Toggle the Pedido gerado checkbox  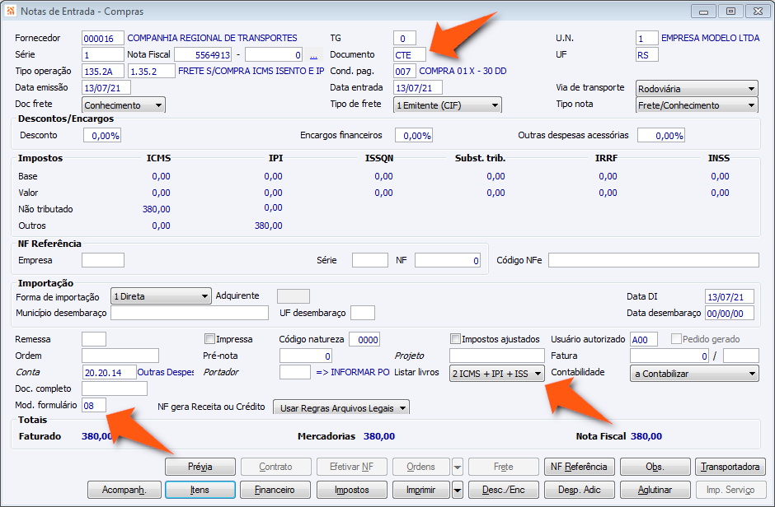676,339
